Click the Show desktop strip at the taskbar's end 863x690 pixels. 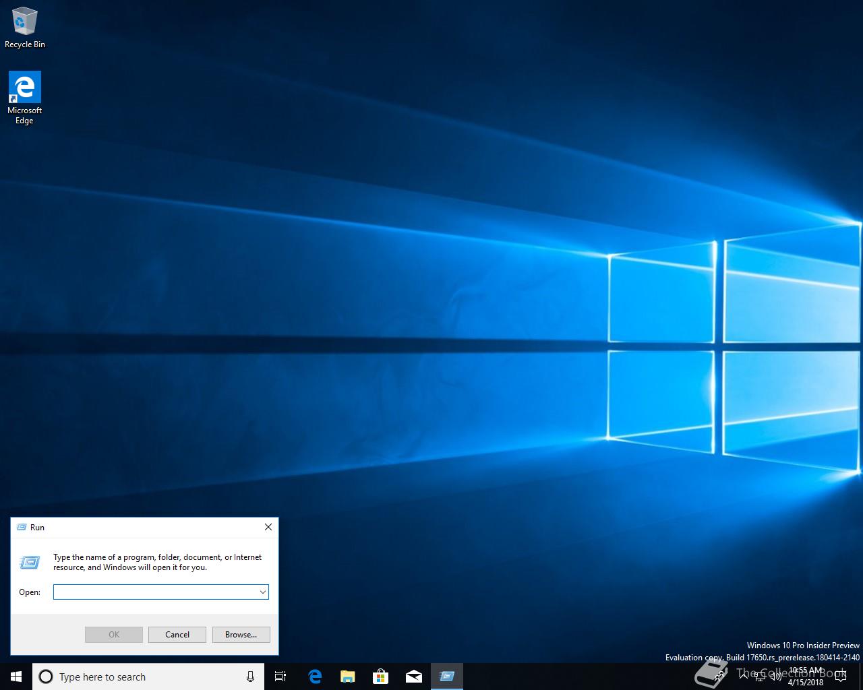point(861,677)
